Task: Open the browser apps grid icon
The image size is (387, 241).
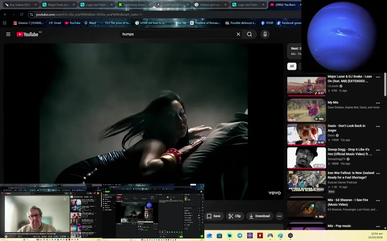Action: click(x=4, y=23)
